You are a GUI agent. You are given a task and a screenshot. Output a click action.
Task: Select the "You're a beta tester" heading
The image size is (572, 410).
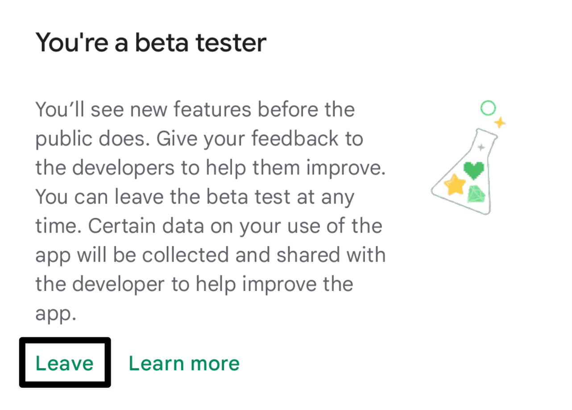pos(151,43)
